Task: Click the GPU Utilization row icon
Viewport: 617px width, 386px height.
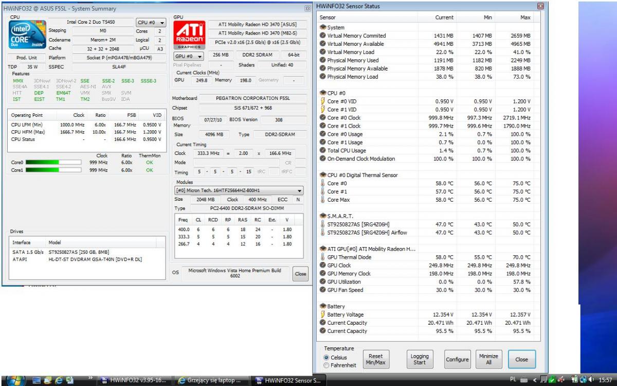Action: tap(323, 282)
